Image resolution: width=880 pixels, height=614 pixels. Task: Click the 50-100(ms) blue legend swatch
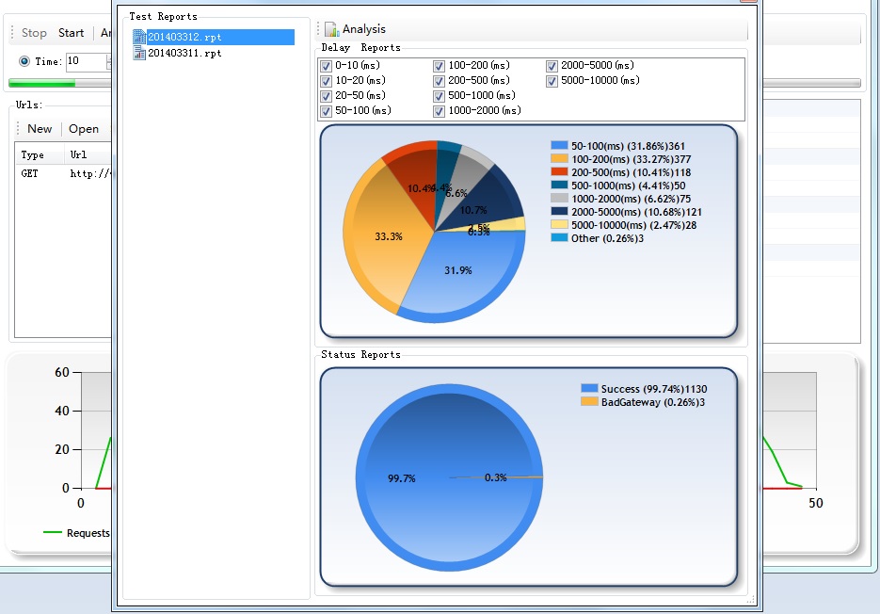(x=560, y=145)
